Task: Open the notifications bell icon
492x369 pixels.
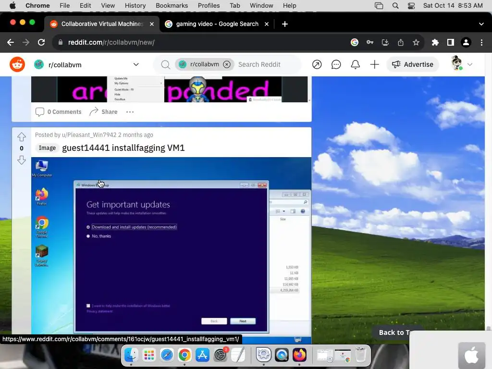Action: [355, 65]
